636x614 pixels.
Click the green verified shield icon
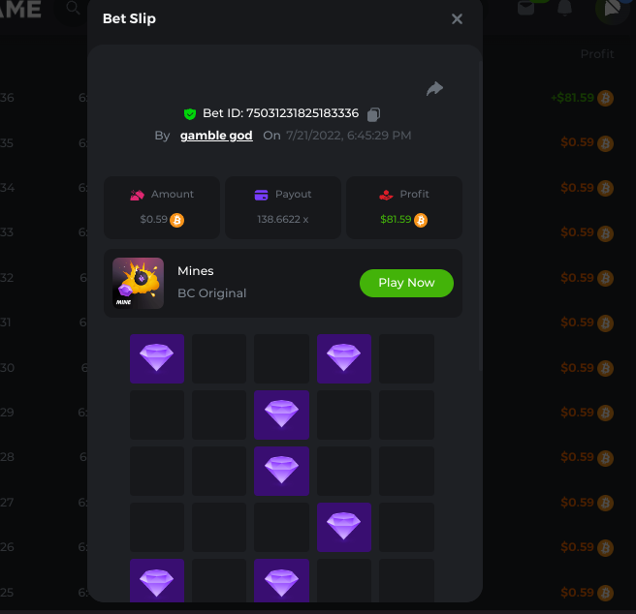[x=190, y=114]
